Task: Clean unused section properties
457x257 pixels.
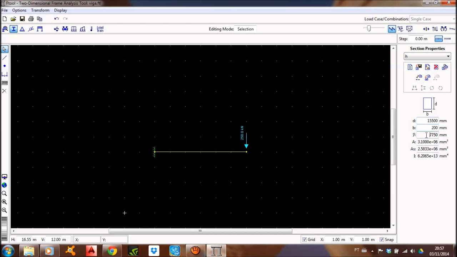Action: (445, 67)
